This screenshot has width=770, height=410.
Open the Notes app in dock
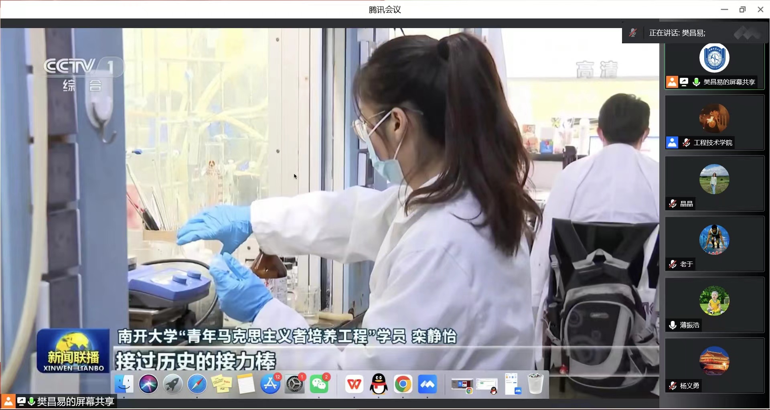click(x=246, y=385)
